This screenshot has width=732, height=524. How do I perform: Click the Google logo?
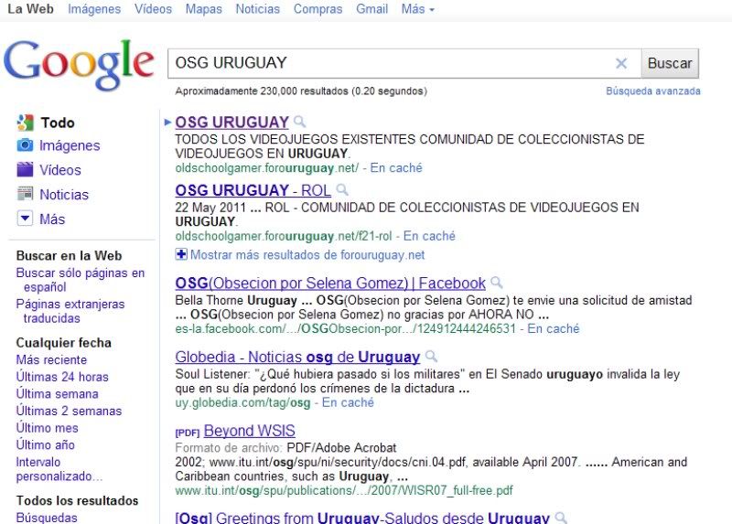click(x=79, y=65)
